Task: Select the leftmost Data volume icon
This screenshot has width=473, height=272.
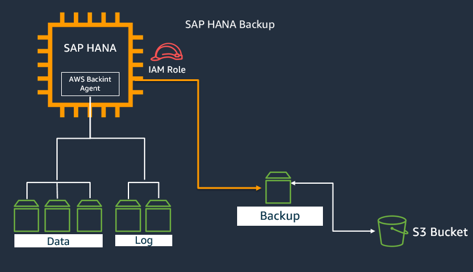Action: click(26, 216)
